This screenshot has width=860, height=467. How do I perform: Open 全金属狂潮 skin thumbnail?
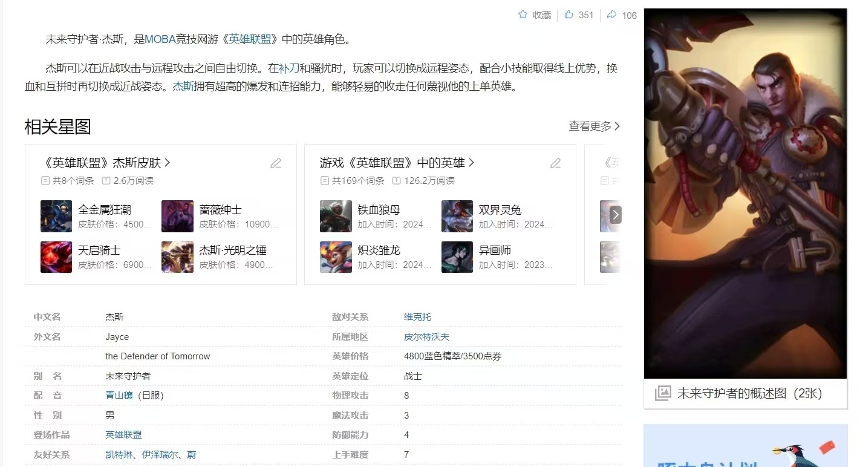click(x=56, y=216)
